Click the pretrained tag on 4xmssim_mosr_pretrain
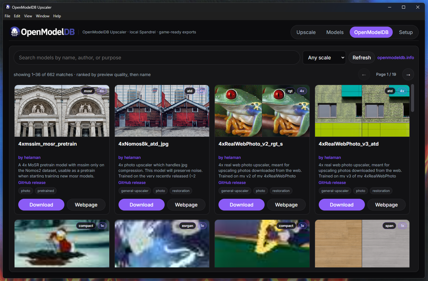 [46, 191]
